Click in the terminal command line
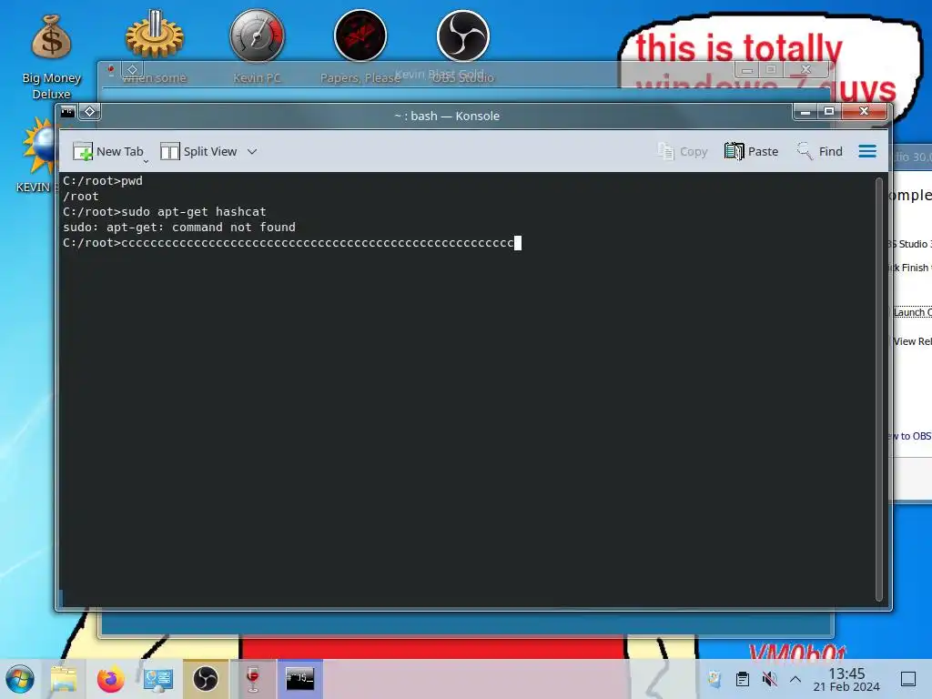Viewport: 932px width, 699px height. pyautogui.click(x=291, y=242)
